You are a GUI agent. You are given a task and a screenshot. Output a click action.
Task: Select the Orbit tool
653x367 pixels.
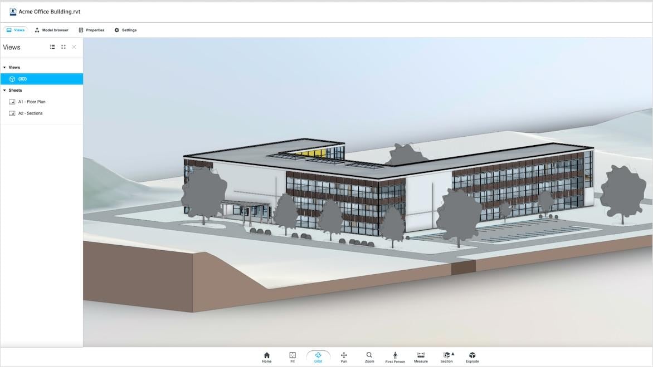pyautogui.click(x=318, y=356)
